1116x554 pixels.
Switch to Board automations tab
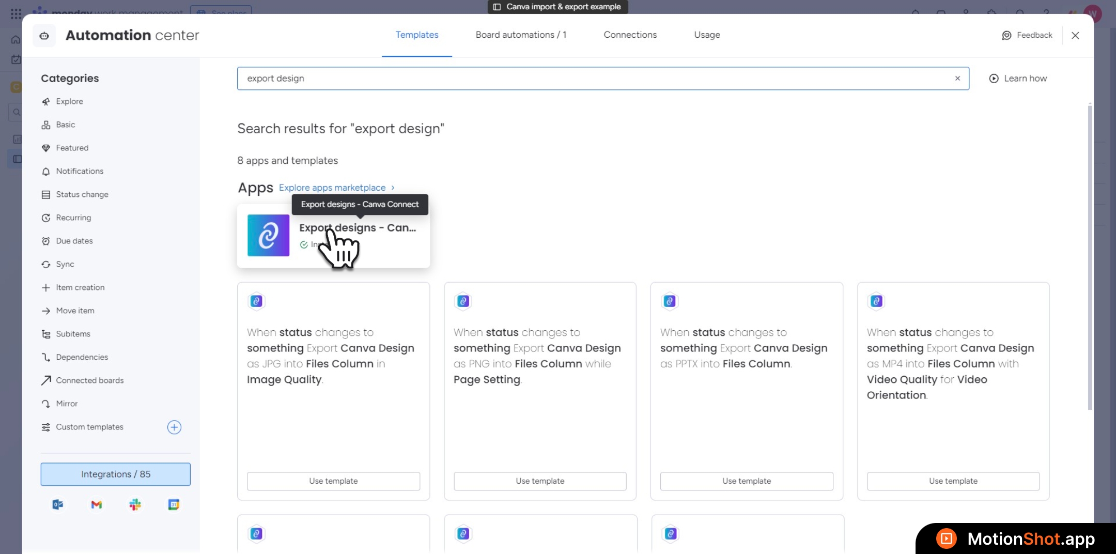pos(520,35)
